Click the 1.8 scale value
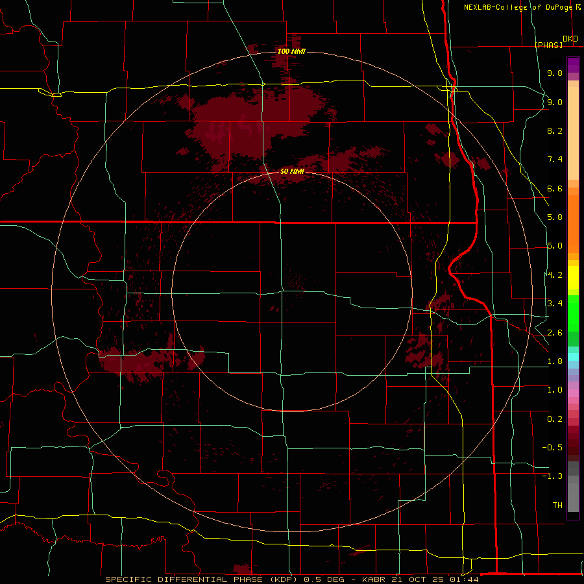Viewport: 584px width, 584px height. tap(555, 361)
